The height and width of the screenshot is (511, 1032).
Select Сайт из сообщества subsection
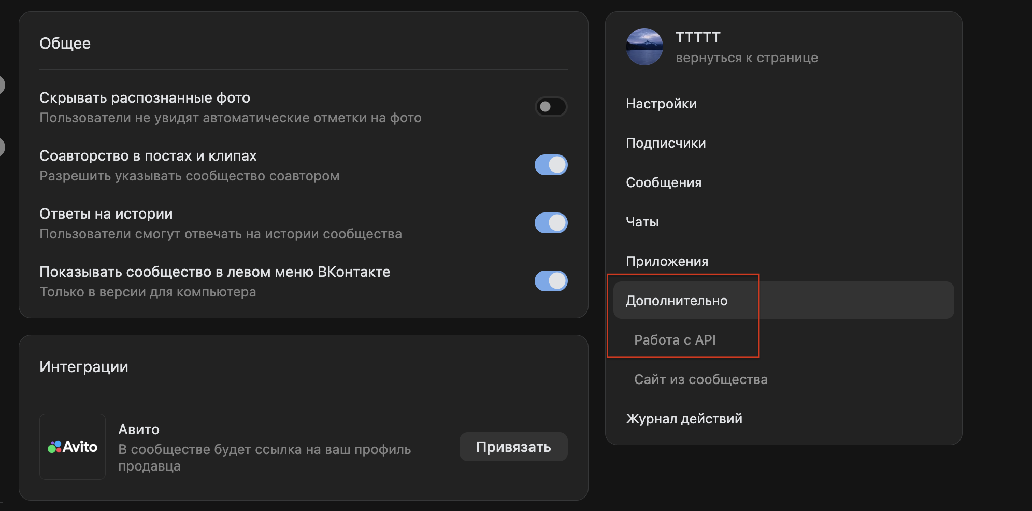(x=700, y=379)
